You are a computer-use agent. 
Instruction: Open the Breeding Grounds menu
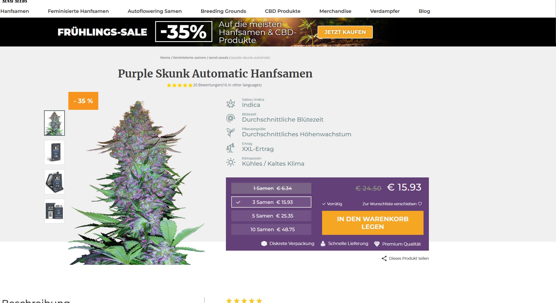click(x=223, y=11)
